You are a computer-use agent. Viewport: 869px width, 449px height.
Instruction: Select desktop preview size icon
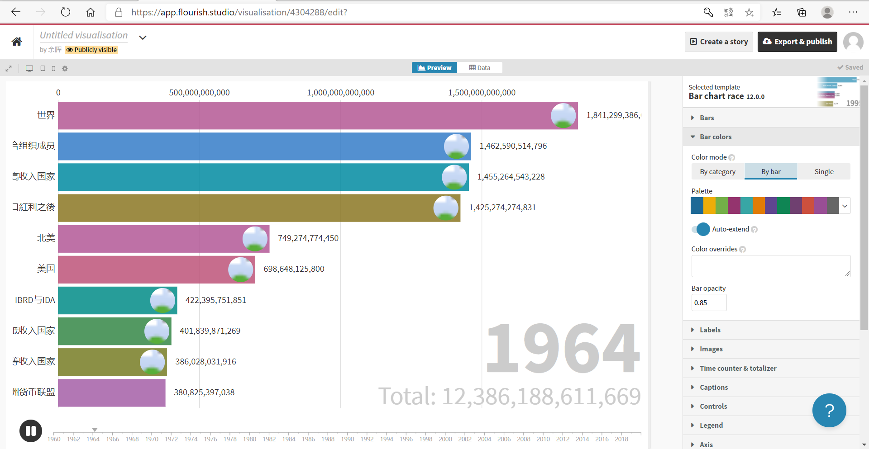[29, 68]
